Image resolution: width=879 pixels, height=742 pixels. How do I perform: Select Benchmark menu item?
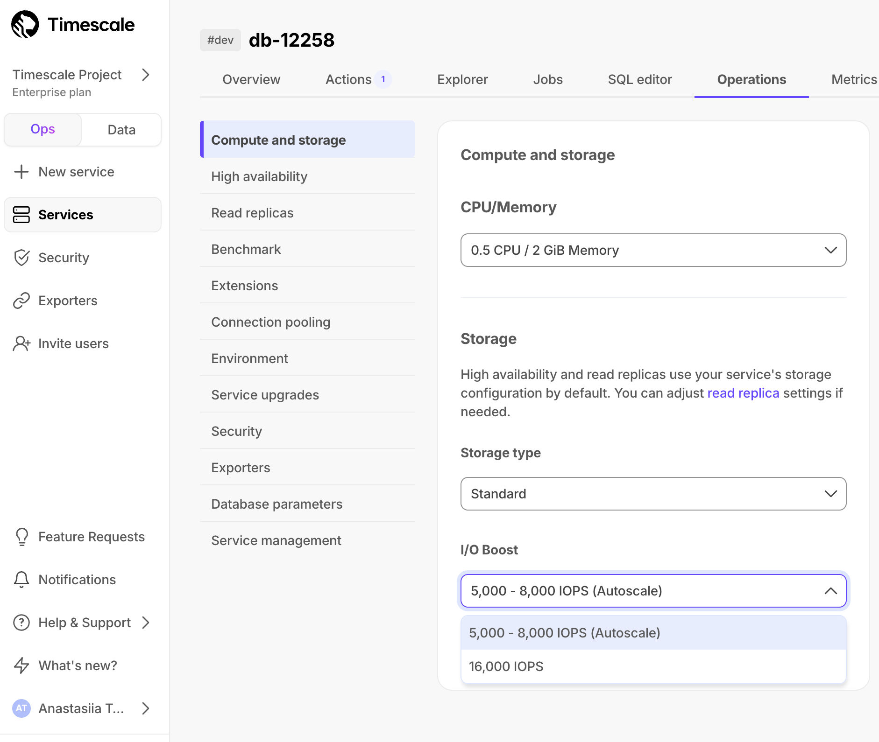pyautogui.click(x=307, y=249)
